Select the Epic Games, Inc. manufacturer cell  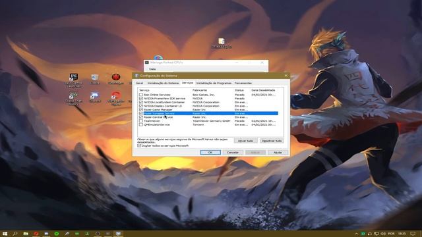(204, 95)
